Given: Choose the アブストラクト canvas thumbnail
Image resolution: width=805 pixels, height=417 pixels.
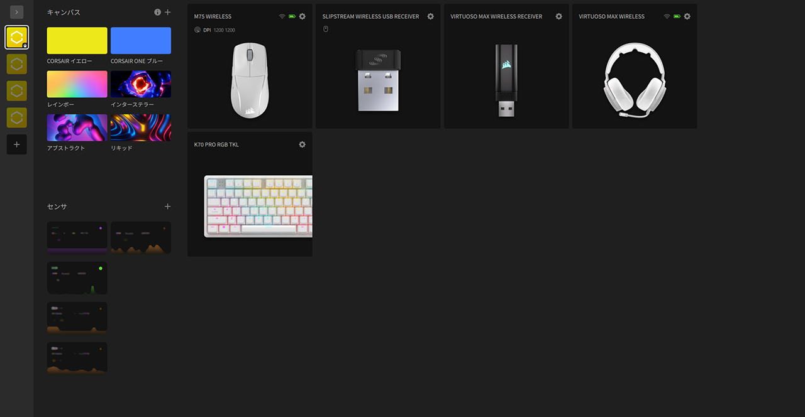Looking at the screenshot, I should (x=77, y=127).
